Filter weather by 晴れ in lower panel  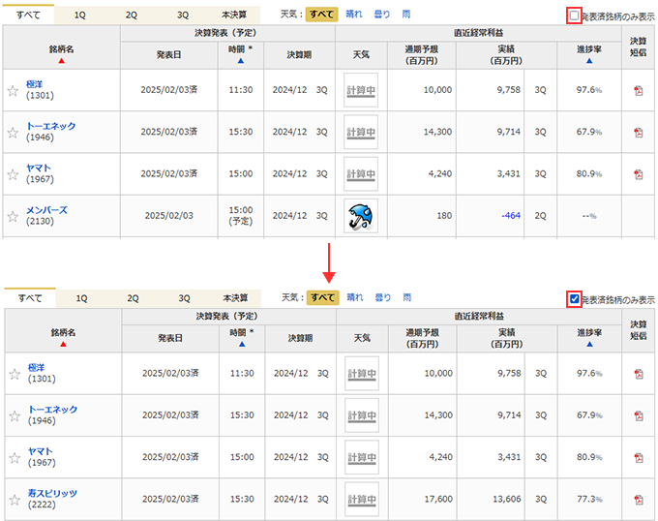[355, 297]
